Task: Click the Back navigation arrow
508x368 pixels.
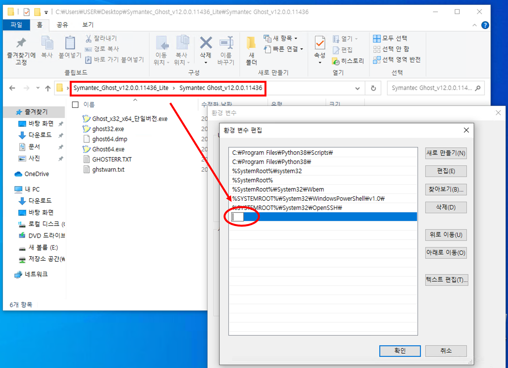Action: click(12, 88)
